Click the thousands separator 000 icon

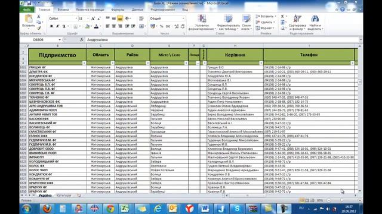pyautogui.click(x=168, y=26)
